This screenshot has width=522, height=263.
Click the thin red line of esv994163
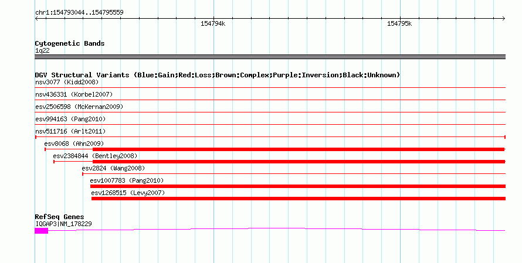270,124
